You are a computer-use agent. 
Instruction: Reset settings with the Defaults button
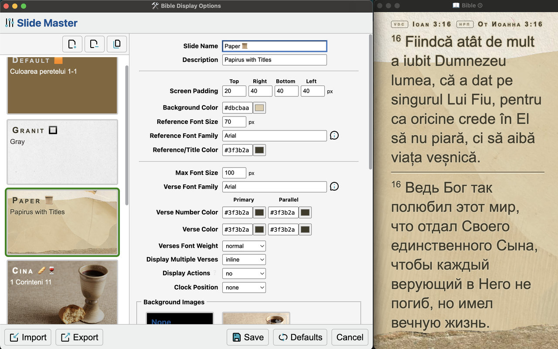point(300,337)
